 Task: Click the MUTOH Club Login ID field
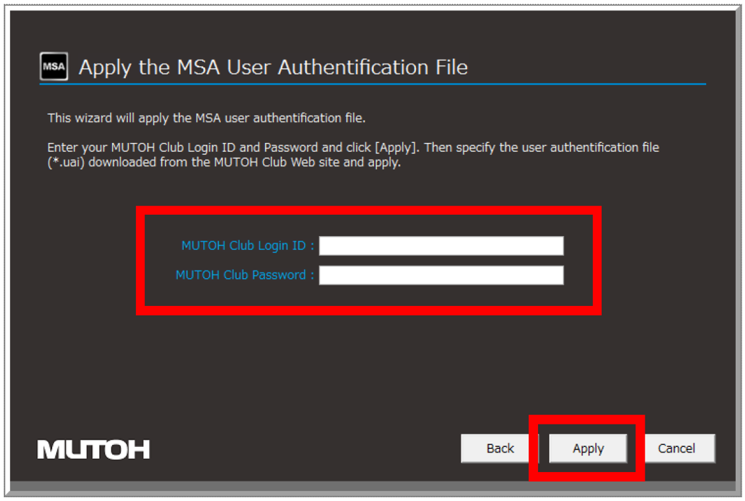[x=441, y=245]
